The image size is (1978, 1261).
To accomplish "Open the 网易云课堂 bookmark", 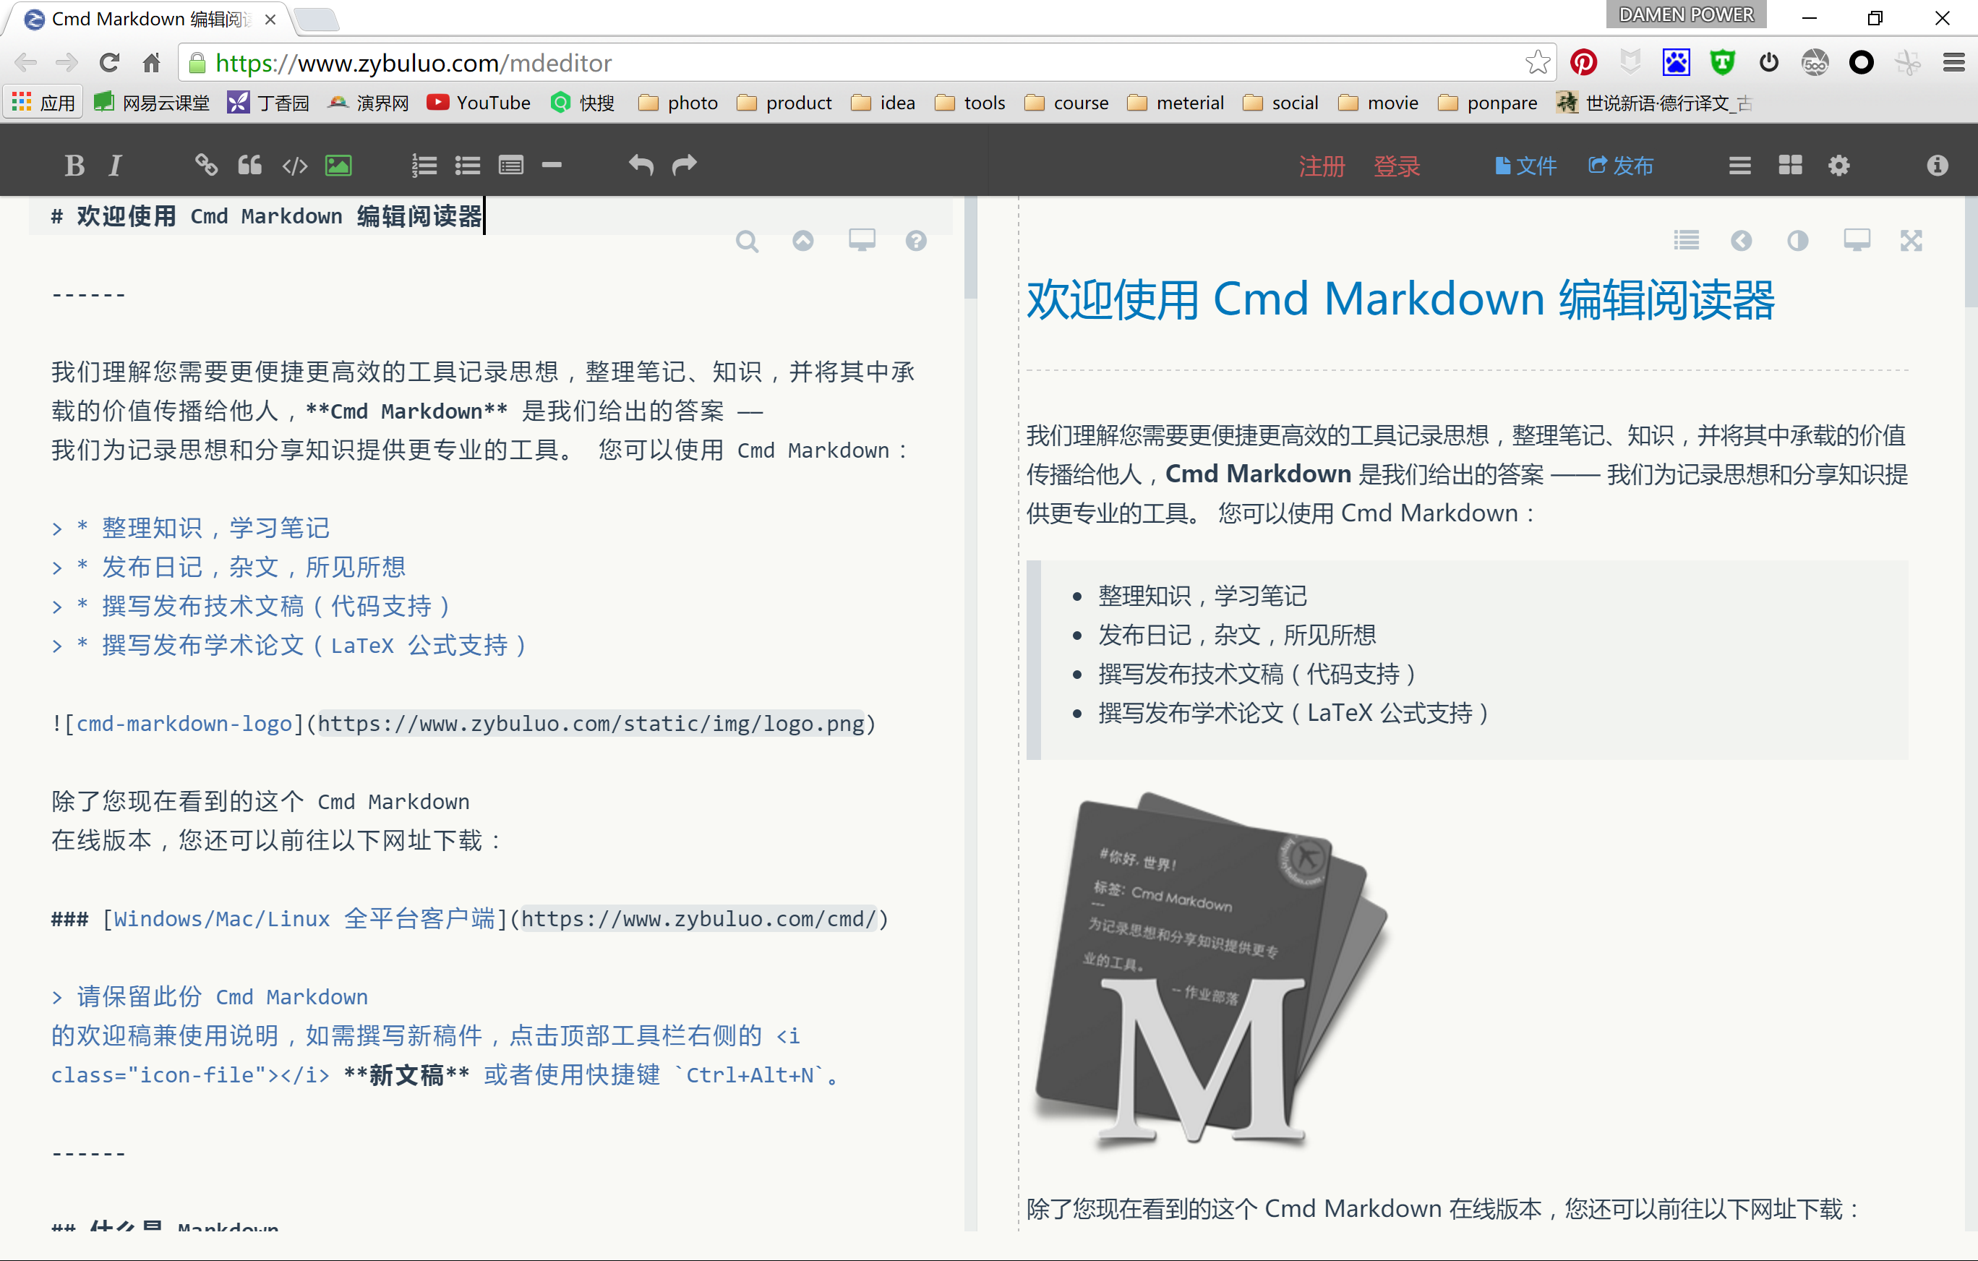I will point(153,103).
